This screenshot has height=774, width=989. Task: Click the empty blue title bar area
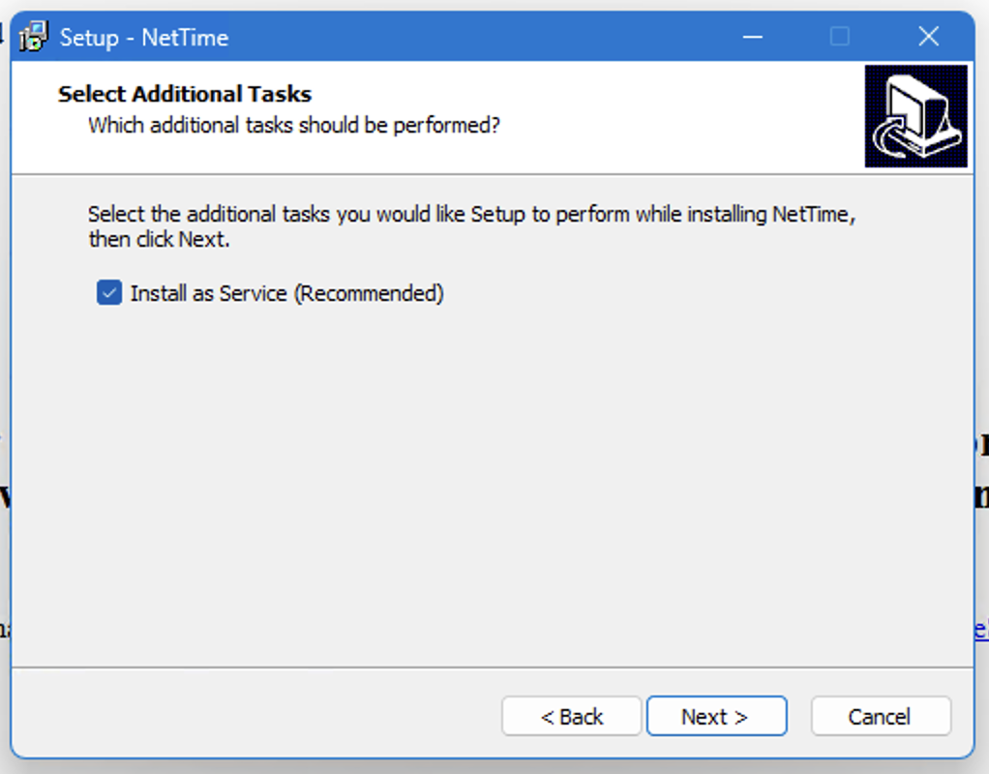pyautogui.click(x=479, y=37)
